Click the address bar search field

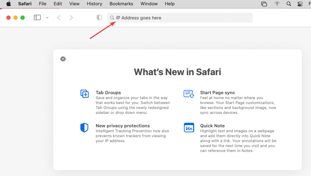(180, 18)
